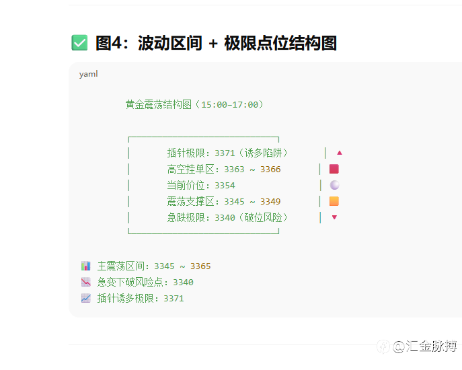Click the upward trend chart emoji
This screenshot has height=370, width=462.
(86, 298)
